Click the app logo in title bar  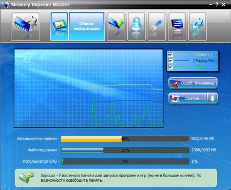(x=5, y=4)
